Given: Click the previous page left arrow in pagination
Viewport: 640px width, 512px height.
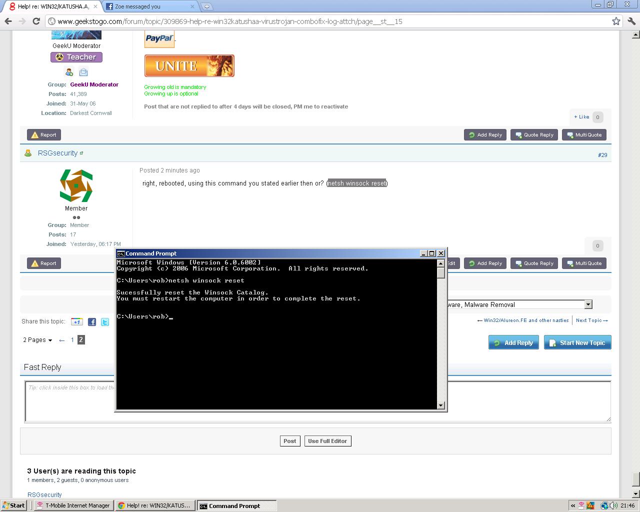Looking at the screenshot, I should point(61,340).
